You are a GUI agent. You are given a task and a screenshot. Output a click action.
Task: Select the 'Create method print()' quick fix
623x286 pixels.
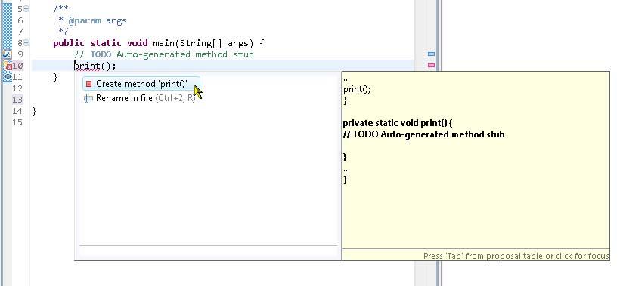click(141, 84)
